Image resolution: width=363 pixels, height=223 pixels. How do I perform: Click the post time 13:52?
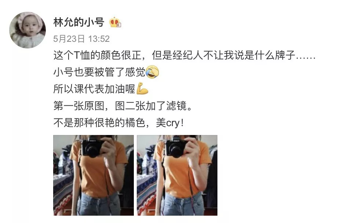point(99,39)
